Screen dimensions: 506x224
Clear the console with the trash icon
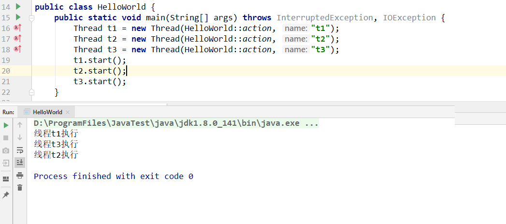[20, 188]
